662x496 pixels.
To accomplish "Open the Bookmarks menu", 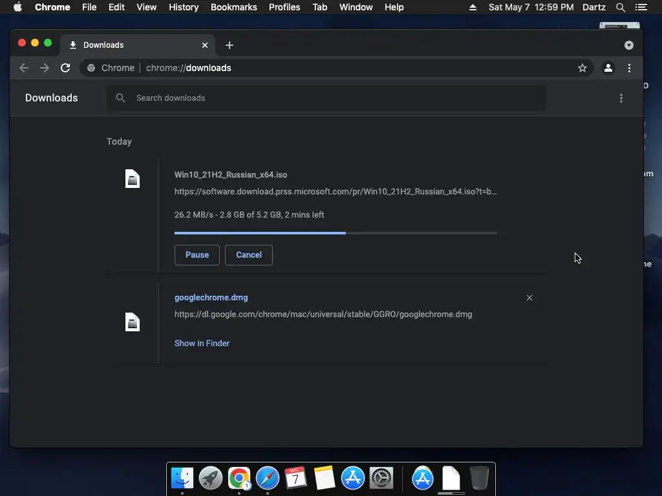I will click(x=234, y=7).
